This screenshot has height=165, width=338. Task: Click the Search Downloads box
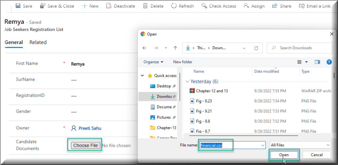click(300, 48)
